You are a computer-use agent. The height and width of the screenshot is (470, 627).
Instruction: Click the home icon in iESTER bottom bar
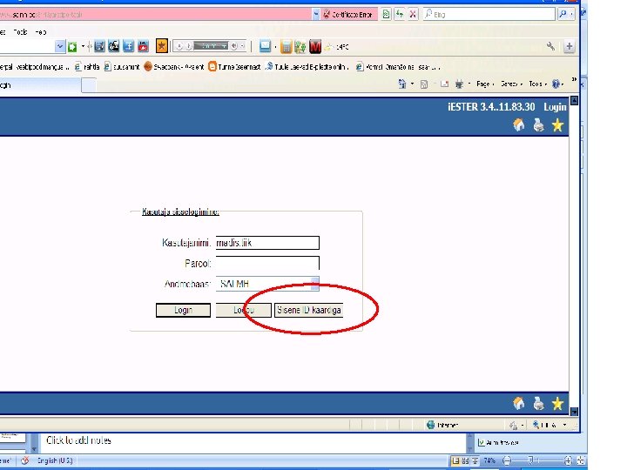(519, 404)
